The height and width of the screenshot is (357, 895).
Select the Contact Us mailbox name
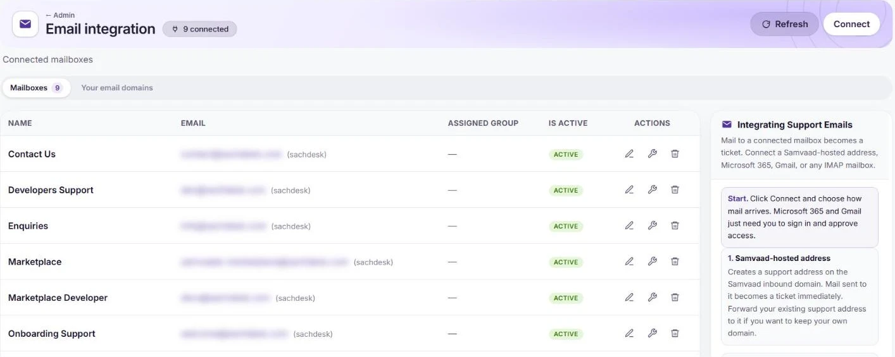(32, 154)
